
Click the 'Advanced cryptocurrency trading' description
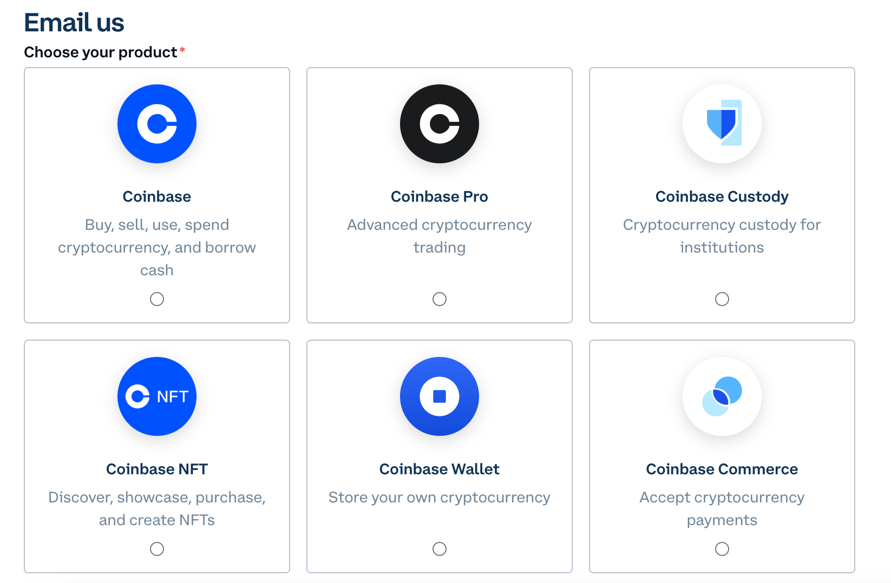tap(440, 236)
